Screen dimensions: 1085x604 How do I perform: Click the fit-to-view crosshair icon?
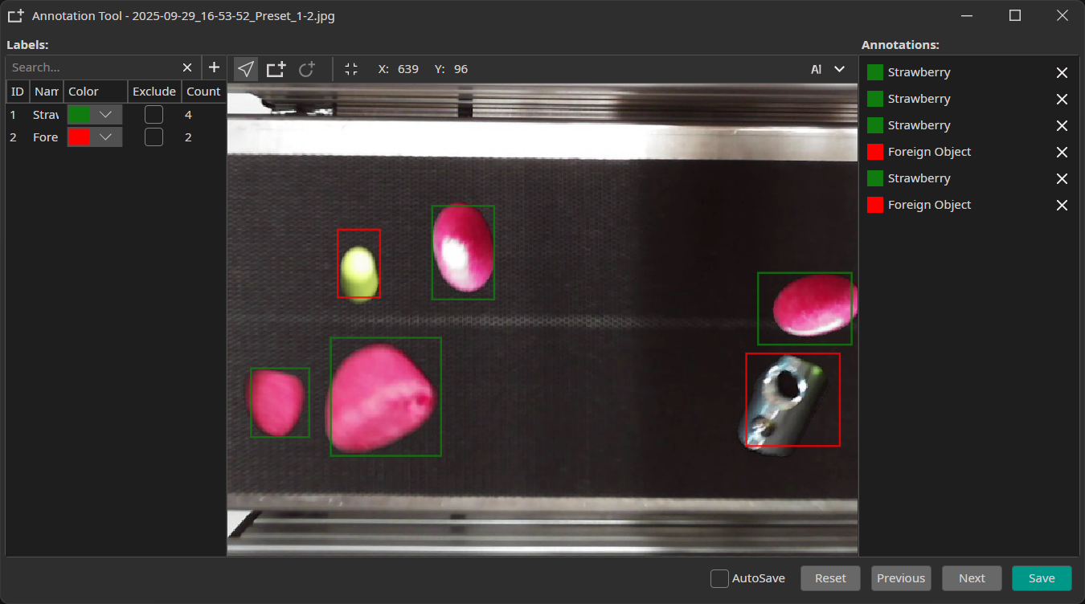pyautogui.click(x=351, y=69)
